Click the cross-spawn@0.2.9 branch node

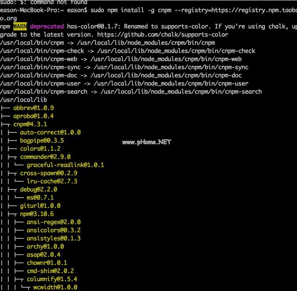pos(49,173)
